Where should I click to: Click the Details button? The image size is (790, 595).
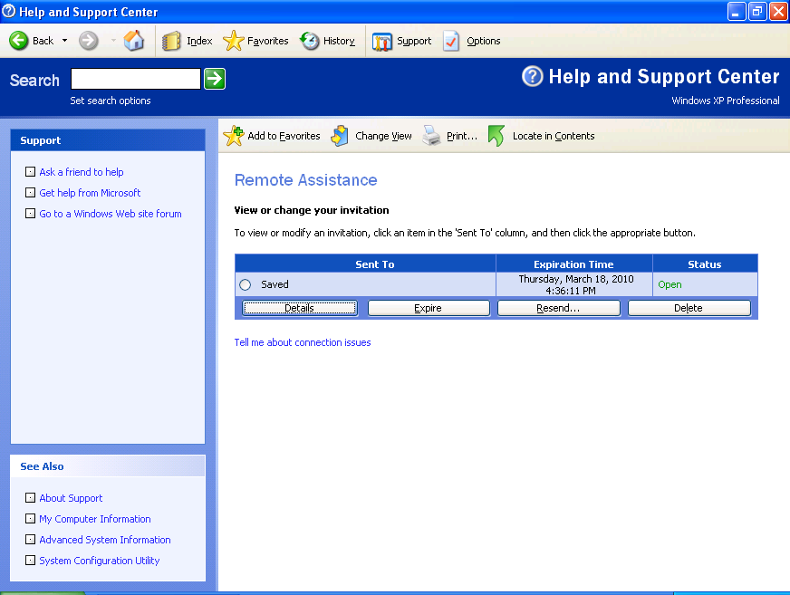point(300,308)
